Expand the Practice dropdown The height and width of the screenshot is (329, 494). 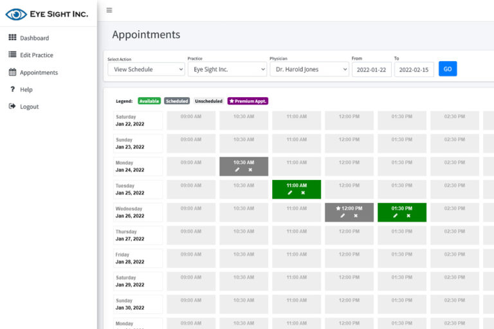(227, 69)
